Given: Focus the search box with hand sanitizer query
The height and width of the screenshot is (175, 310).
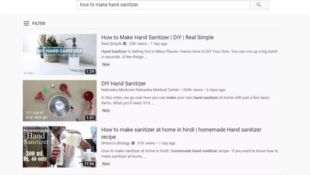Looking at the screenshot, I should pyautogui.click(x=163, y=5).
